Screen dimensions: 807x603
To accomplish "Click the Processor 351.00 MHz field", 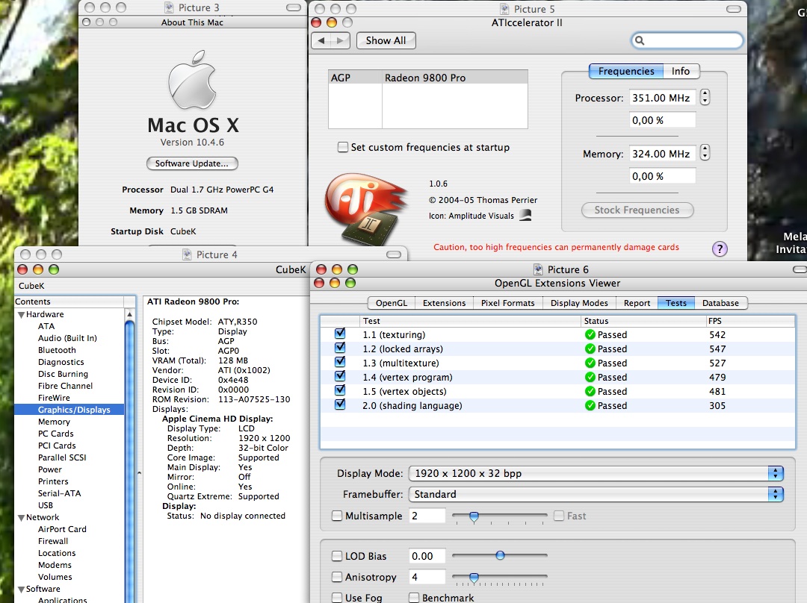I will (662, 98).
